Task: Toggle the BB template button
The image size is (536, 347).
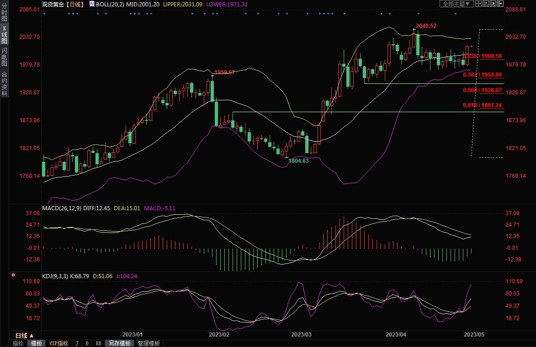Action: click(x=98, y=343)
